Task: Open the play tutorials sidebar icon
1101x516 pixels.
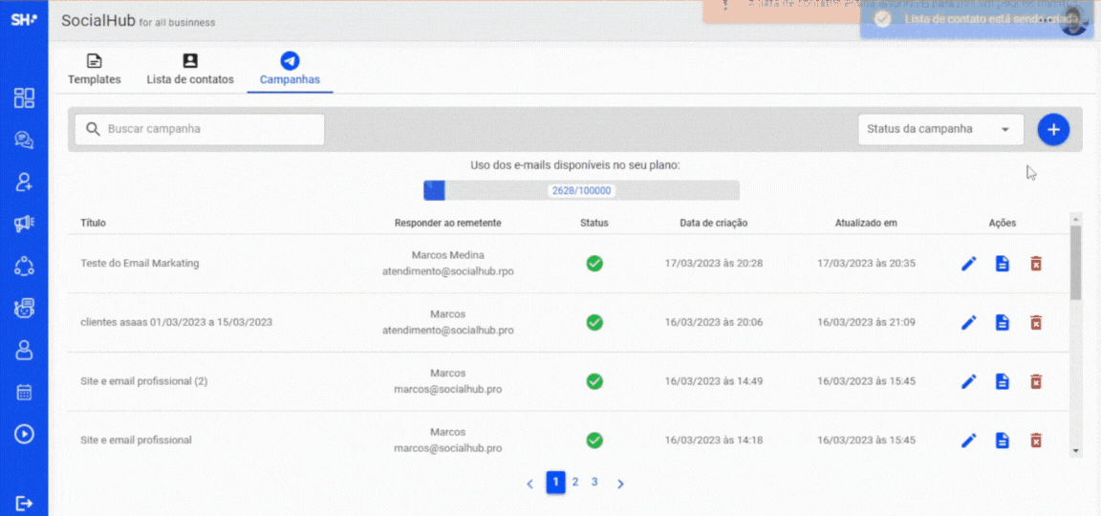Action: [24, 434]
